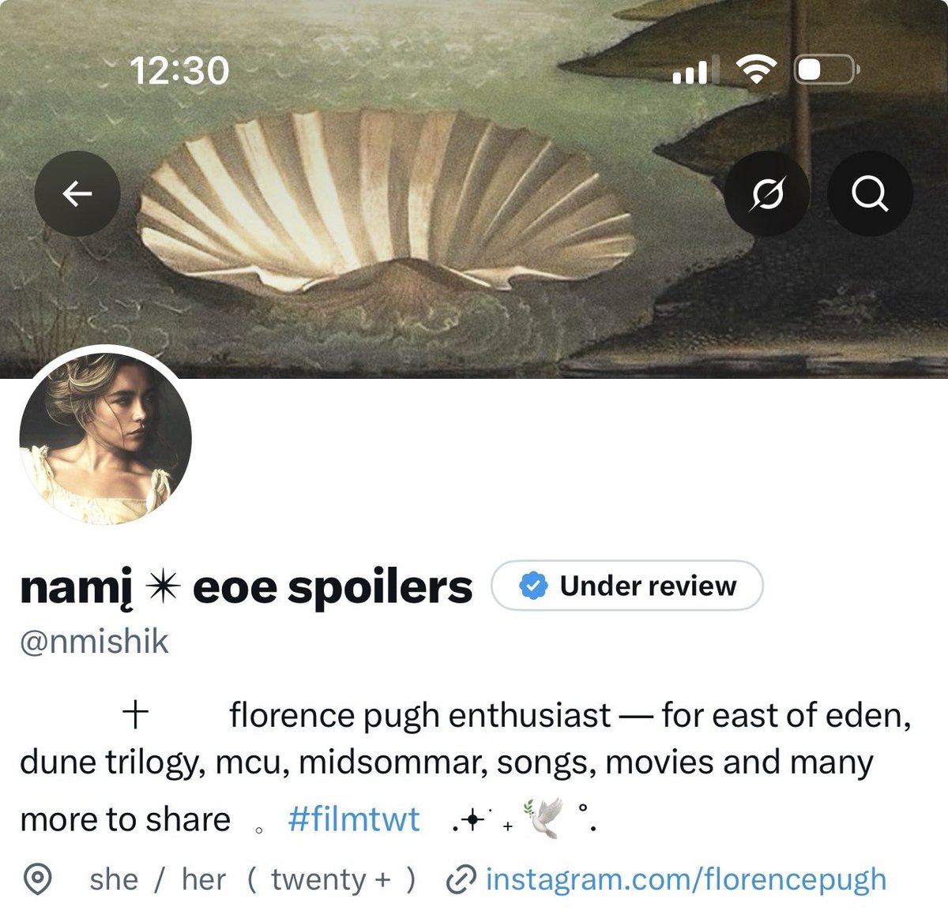Click the chain link icon

pyautogui.click(x=461, y=879)
